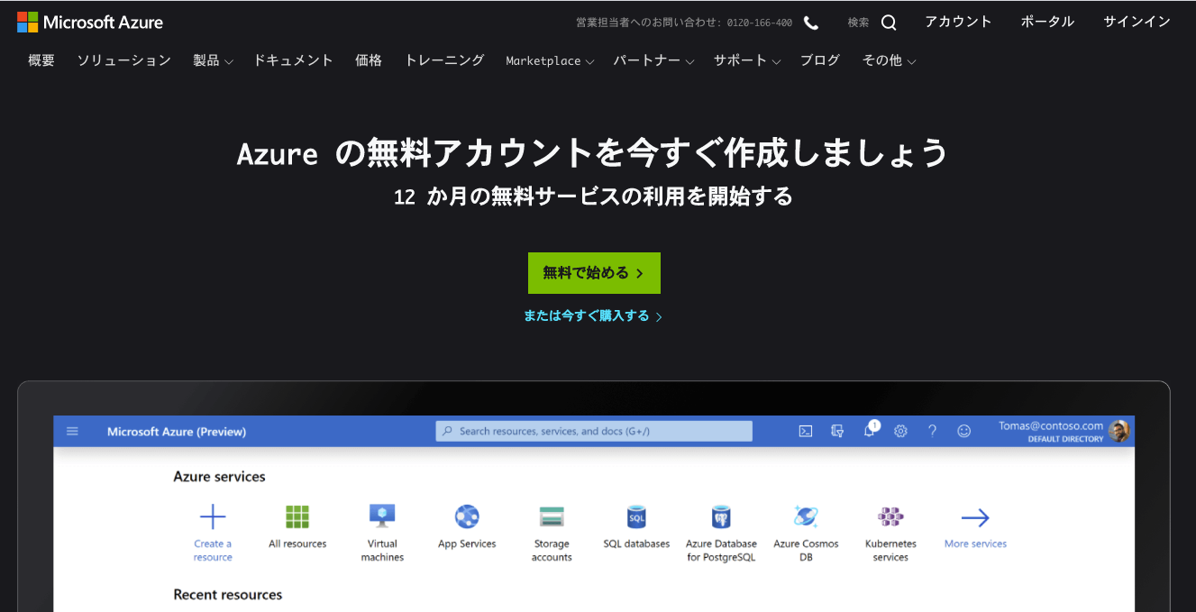Expand the その他 menu
This screenshot has height=612, width=1196.
click(889, 60)
